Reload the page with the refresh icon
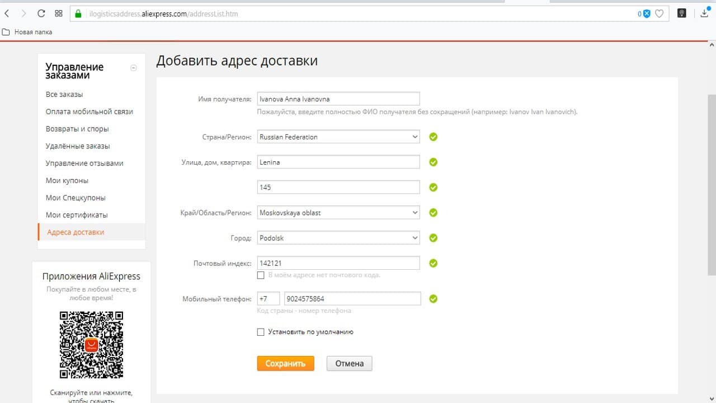 pyautogui.click(x=41, y=13)
